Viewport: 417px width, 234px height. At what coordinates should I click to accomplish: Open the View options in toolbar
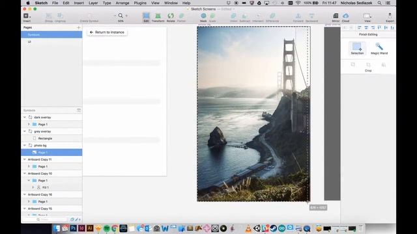click(x=367, y=18)
